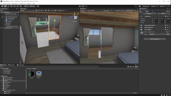Click the Add Component button
The width and height of the screenshot is (171, 96).
(x=155, y=39)
